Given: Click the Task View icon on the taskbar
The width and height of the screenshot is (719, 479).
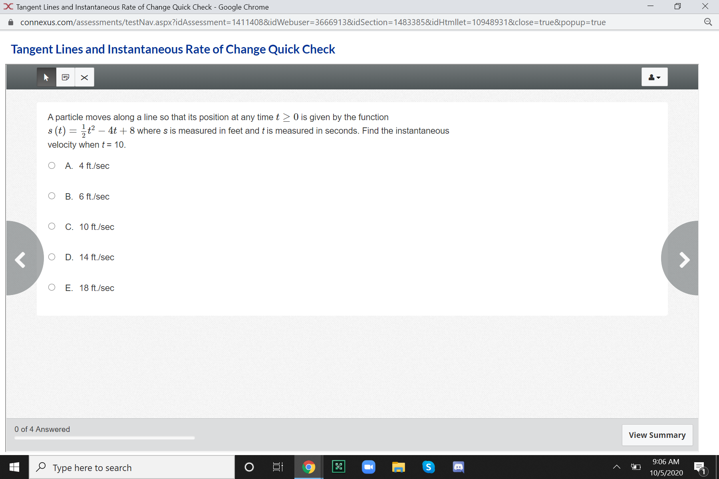Looking at the screenshot, I should point(277,467).
